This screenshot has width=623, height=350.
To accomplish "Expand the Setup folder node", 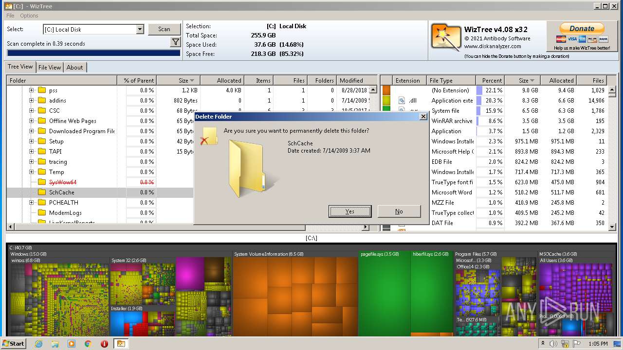I will (32, 141).
